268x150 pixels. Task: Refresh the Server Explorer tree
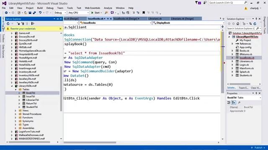click(8, 24)
